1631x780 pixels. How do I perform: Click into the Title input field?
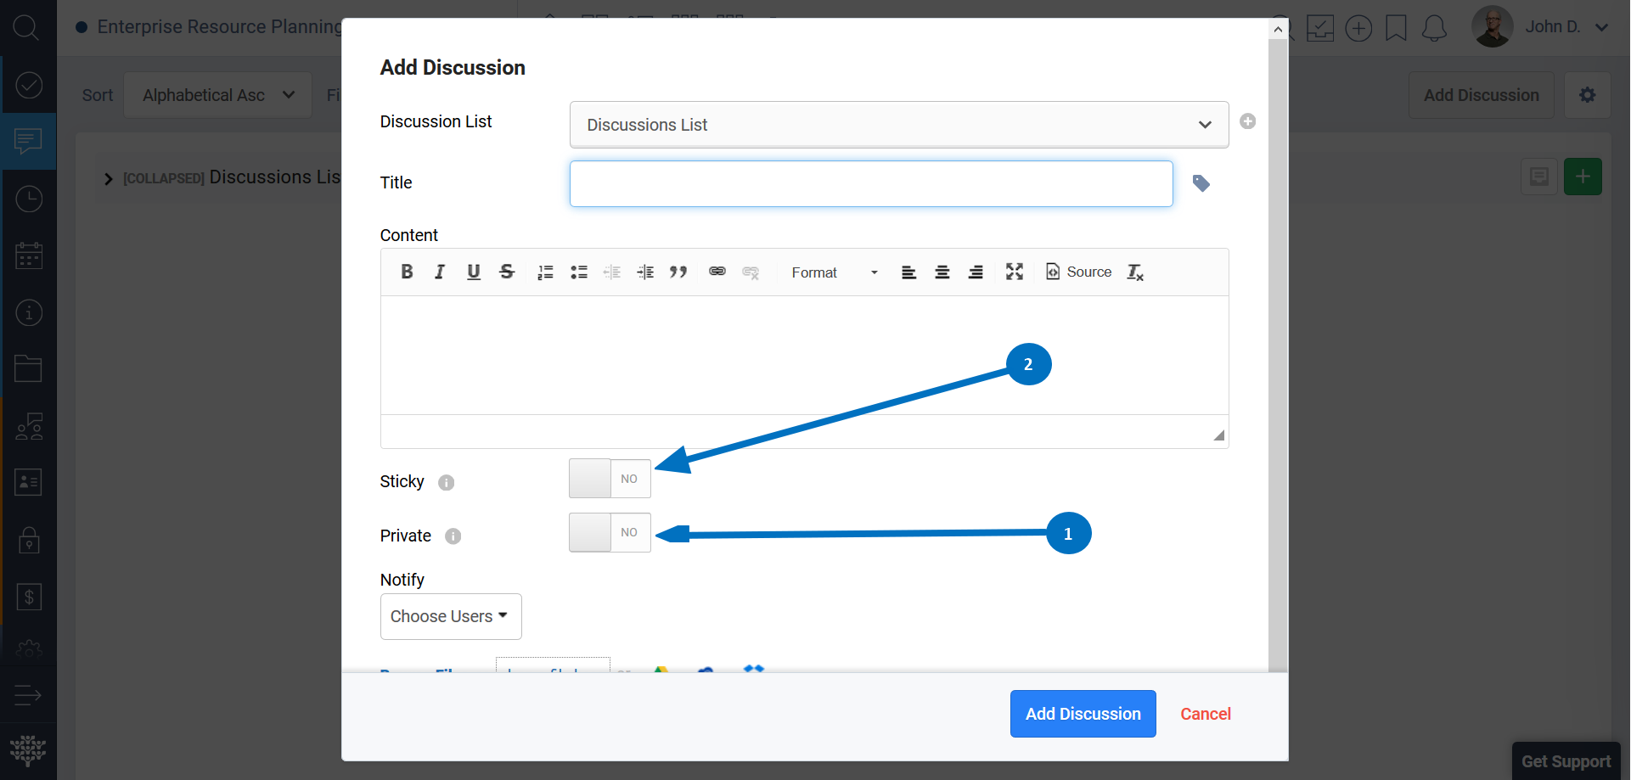870,184
